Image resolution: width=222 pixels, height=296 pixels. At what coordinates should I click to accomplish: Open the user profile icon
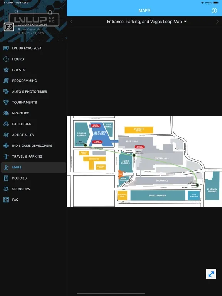214,10
